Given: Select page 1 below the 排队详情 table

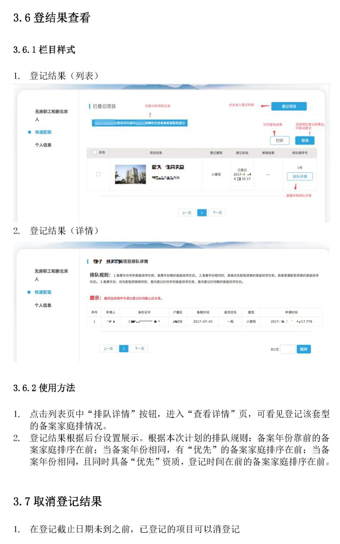Looking at the screenshot, I should [124, 349].
